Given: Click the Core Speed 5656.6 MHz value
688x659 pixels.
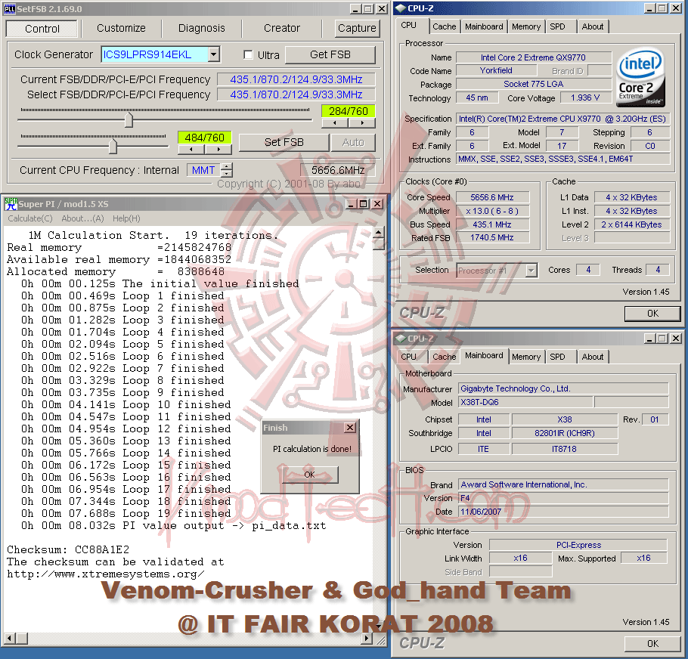Looking at the screenshot, I should coord(492,197).
